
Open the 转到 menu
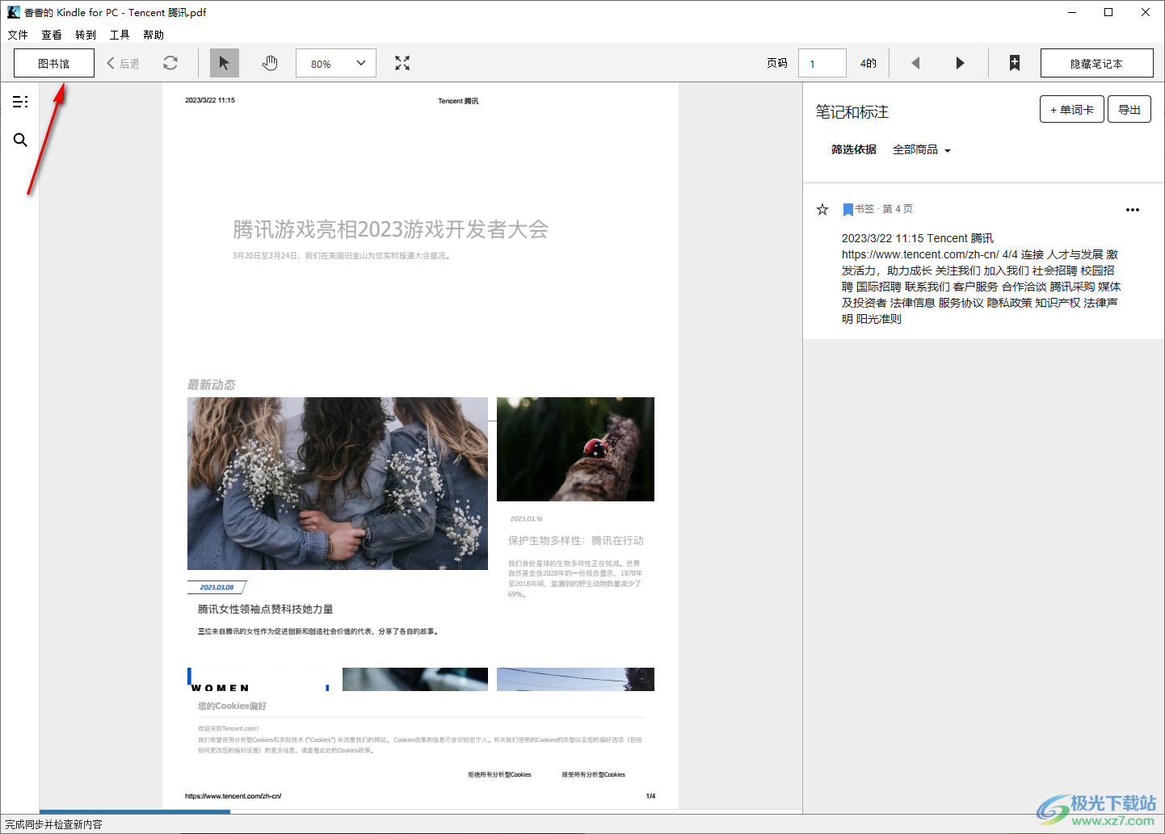coord(86,35)
